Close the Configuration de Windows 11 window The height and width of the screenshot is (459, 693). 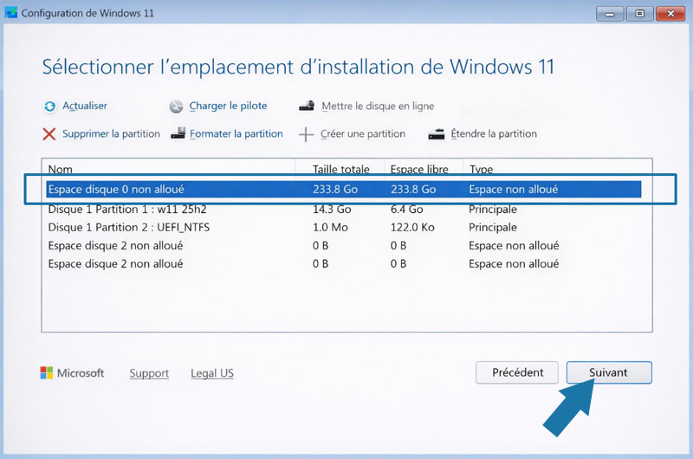click(670, 14)
